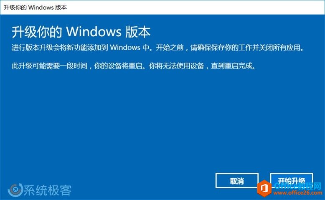Click the 取消 button
This screenshot has width=325, height=200.
237,181
